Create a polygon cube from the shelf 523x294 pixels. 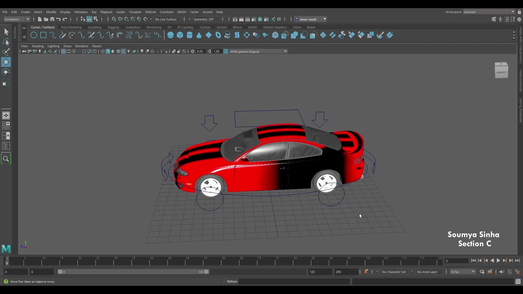pyautogui.click(x=180, y=35)
